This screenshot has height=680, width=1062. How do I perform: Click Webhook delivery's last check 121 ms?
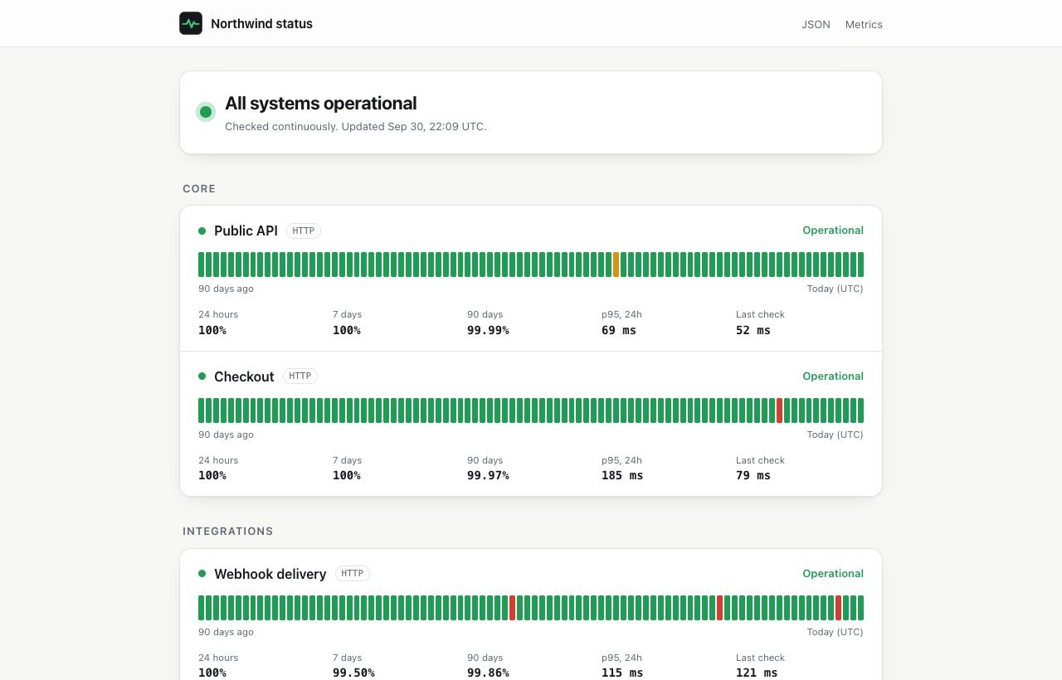[x=757, y=673]
